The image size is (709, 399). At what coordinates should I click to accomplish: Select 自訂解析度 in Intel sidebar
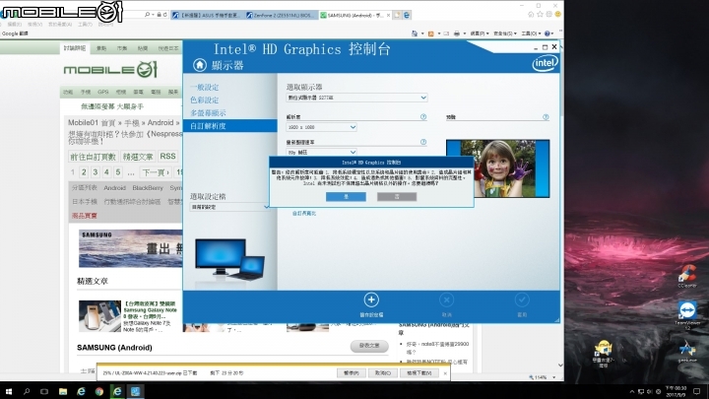[230, 126]
